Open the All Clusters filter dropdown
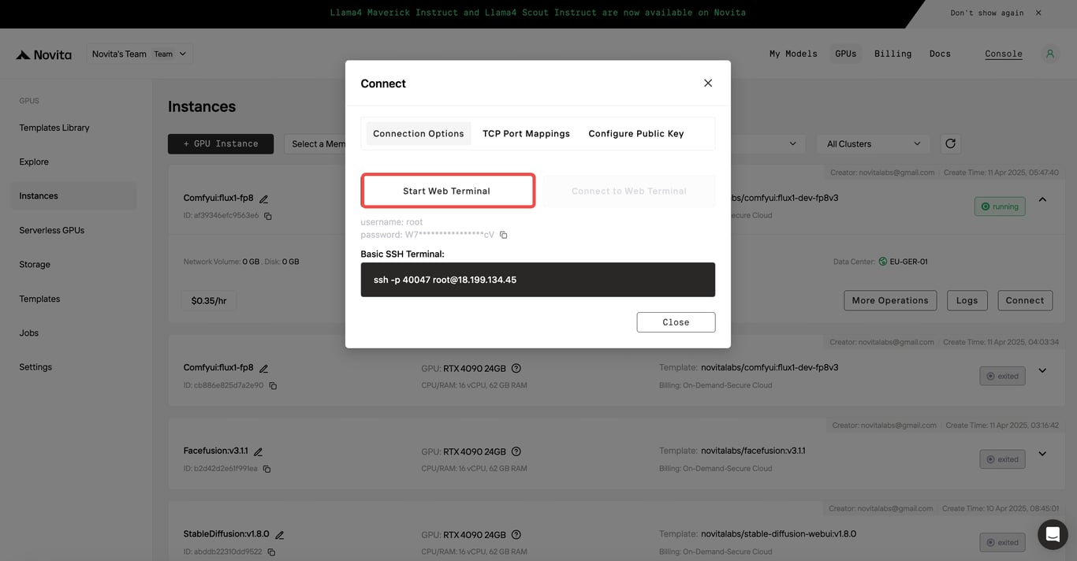The height and width of the screenshot is (561, 1077). pyautogui.click(x=874, y=143)
